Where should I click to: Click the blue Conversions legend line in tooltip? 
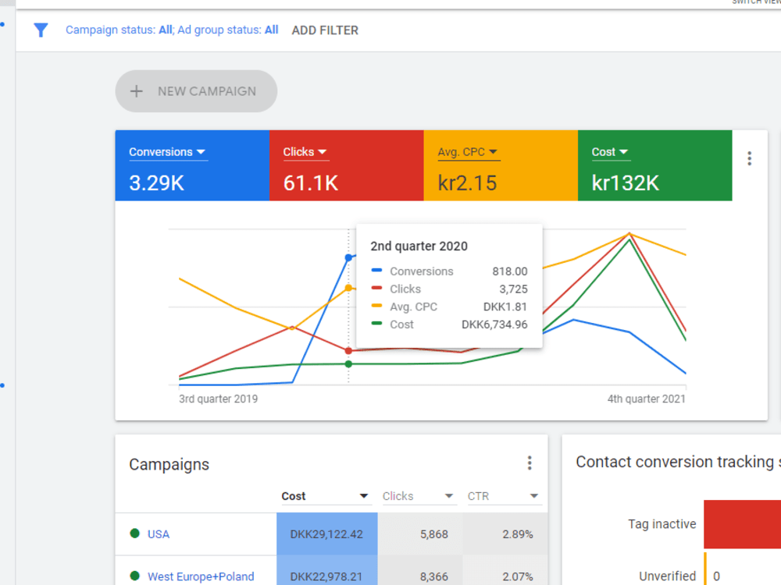[375, 271]
